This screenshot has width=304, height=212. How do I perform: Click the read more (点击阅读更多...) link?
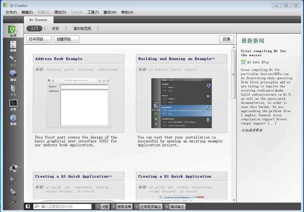coord(254,130)
